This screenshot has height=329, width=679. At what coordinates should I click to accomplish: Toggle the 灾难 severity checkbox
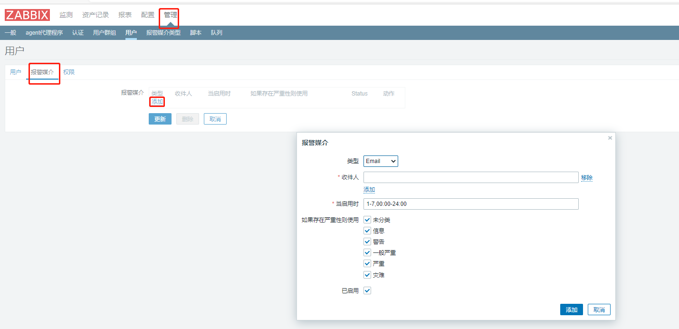coord(367,275)
